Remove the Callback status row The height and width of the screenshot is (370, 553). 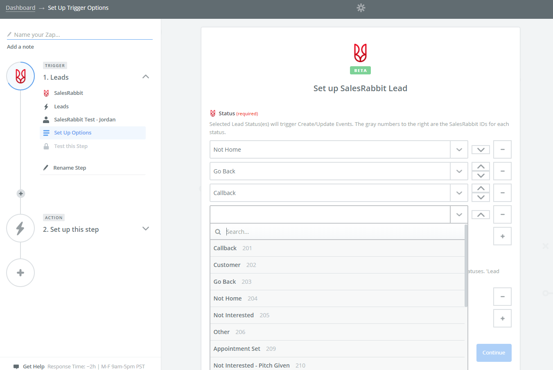(x=502, y=193)
